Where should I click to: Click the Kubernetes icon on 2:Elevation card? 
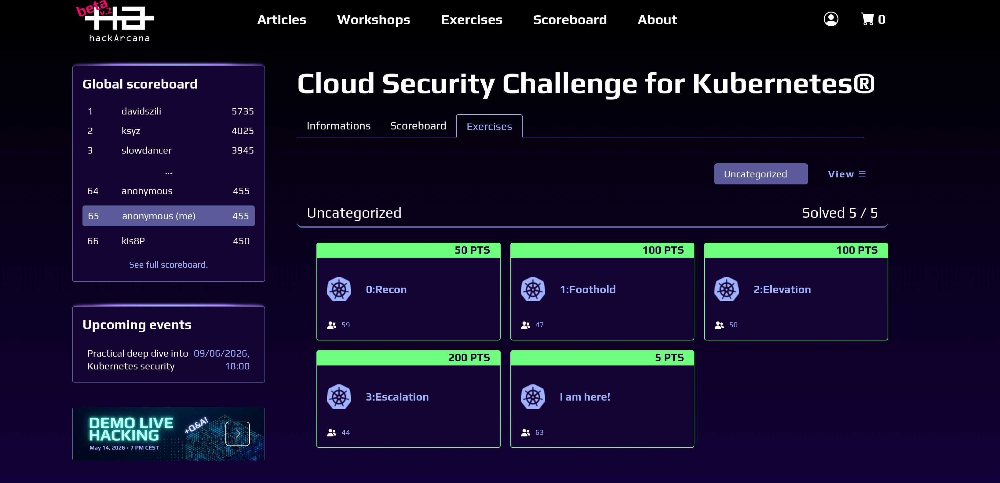pos(726,289)
